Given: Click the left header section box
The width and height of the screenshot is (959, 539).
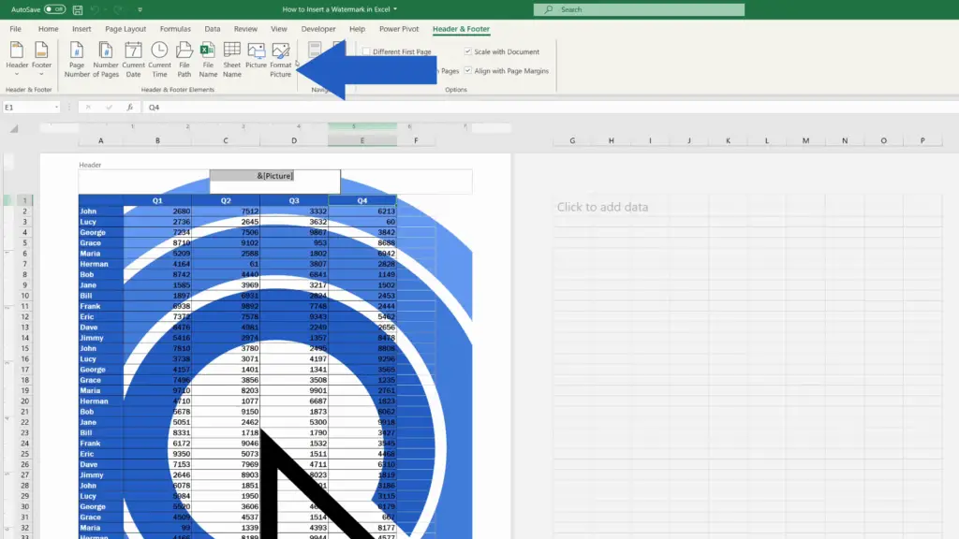Looking at the screenshot, I should point(144,182).
